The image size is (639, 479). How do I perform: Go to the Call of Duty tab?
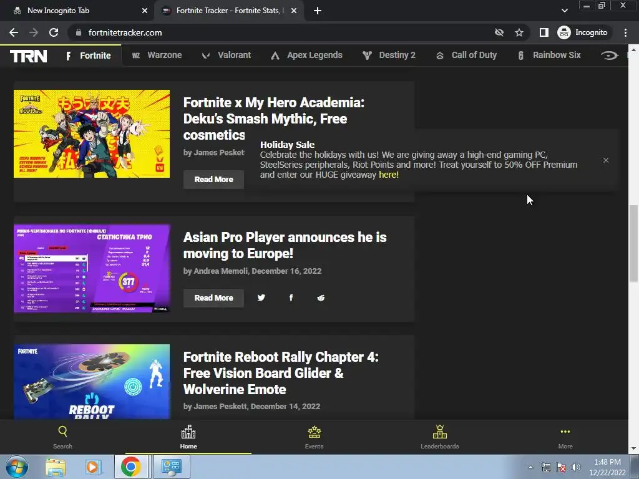466,56
